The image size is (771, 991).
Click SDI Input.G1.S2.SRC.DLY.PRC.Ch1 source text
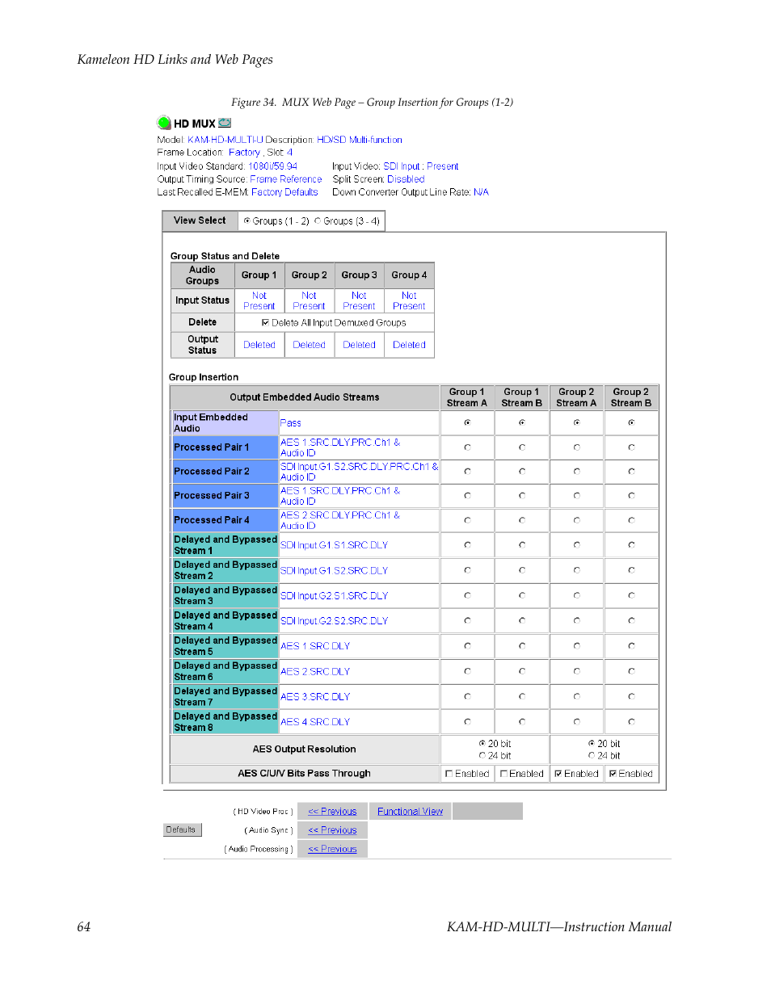(360, 472)
